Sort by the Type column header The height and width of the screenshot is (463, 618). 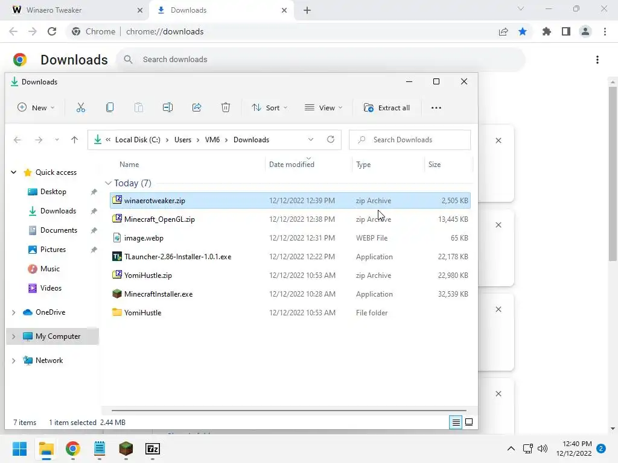(363, 165)
